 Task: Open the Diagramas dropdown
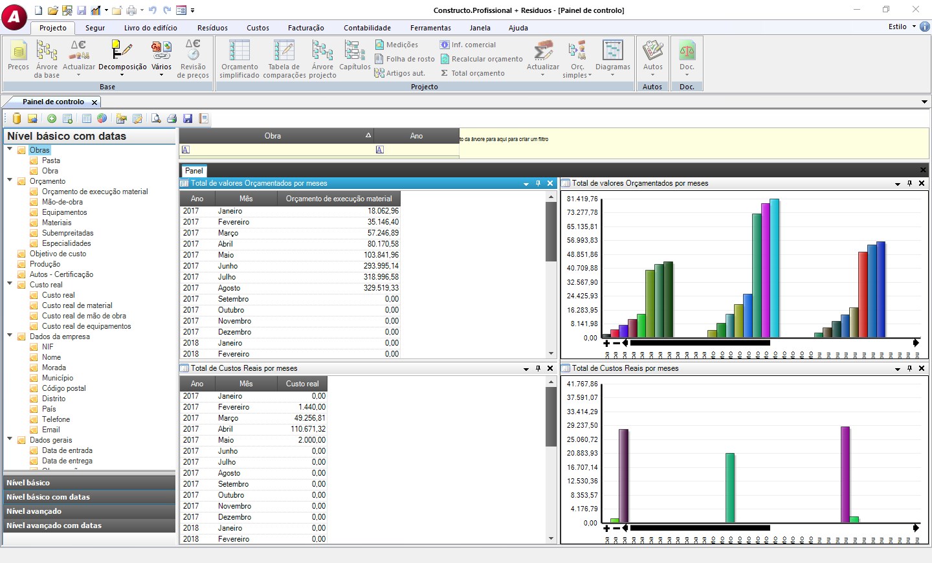(612, 76)
